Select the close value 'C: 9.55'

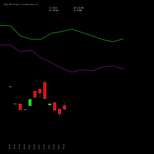pyautogui.click(x=53, y=8)
